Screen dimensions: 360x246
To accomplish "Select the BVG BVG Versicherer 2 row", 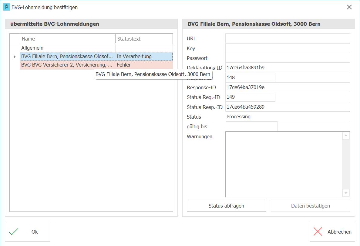I will 96,65.
